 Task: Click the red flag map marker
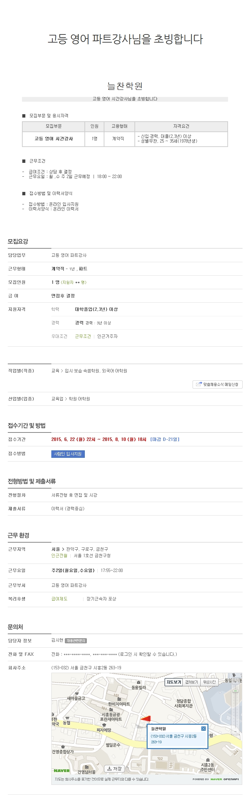click(146, 719)
